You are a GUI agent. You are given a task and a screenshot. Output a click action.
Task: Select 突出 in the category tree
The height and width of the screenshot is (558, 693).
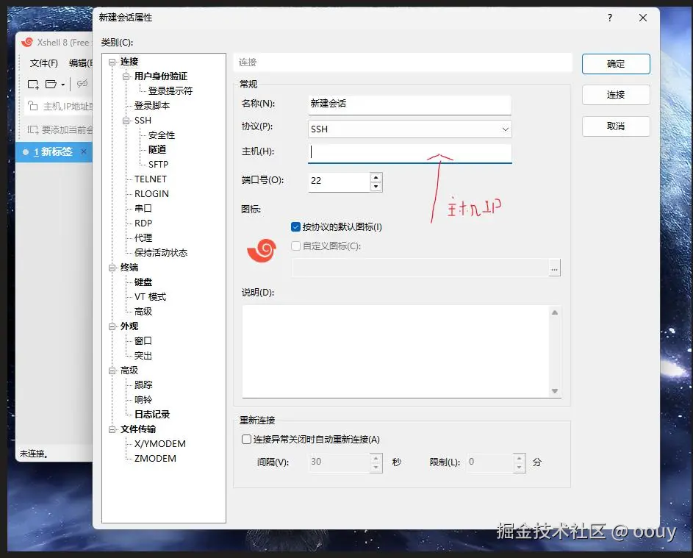[x=143, y=356]
